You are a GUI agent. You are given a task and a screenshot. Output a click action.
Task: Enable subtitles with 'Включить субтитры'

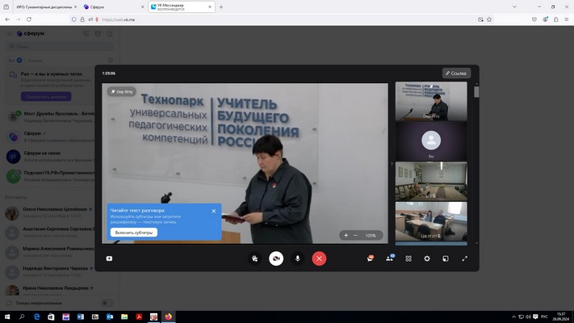click(x=134, y=233)
